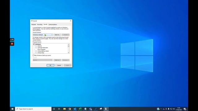Screen dimensions: 198x111
Task: Launch Google Chrome from taskbar
Action: click(x=70, y=109)
